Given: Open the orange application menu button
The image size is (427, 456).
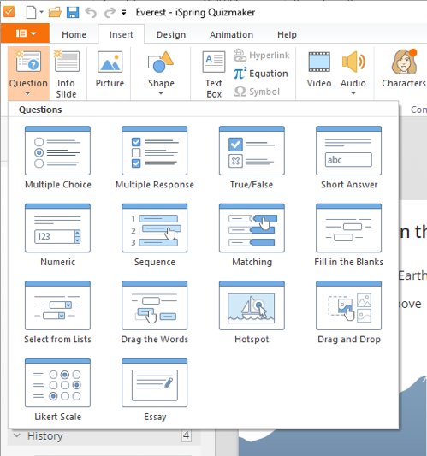Looking at the screenshot, I should click(x=26, y=33).
